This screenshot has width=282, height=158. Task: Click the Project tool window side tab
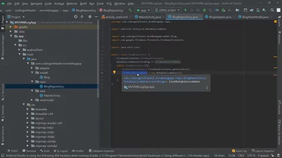pos(3,22)
